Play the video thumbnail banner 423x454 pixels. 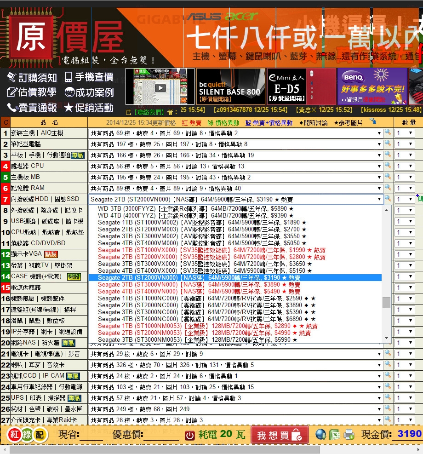pos(160,86)
